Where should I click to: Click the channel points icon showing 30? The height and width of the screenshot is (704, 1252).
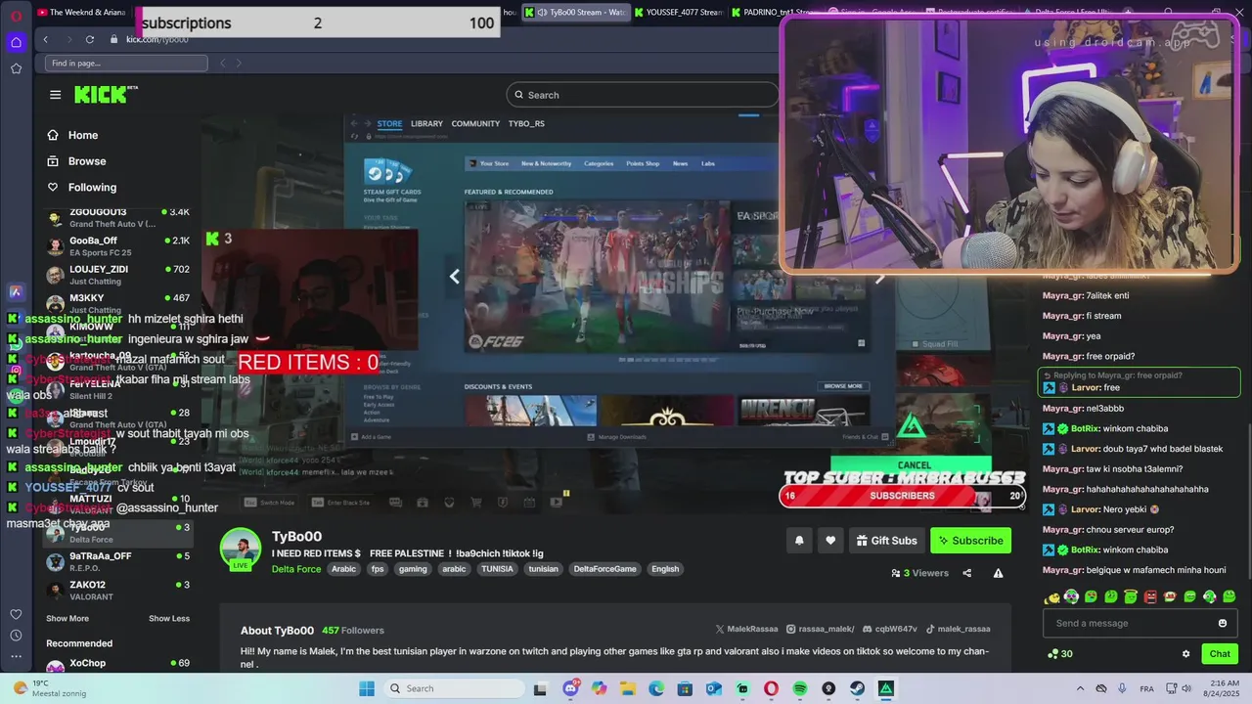(x=1059, y=654)
